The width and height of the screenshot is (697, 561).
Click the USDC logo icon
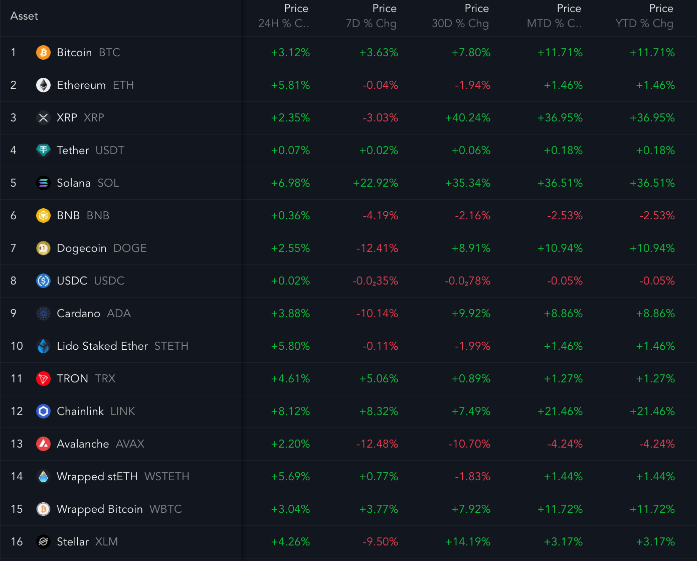click(x=44, y=281)
